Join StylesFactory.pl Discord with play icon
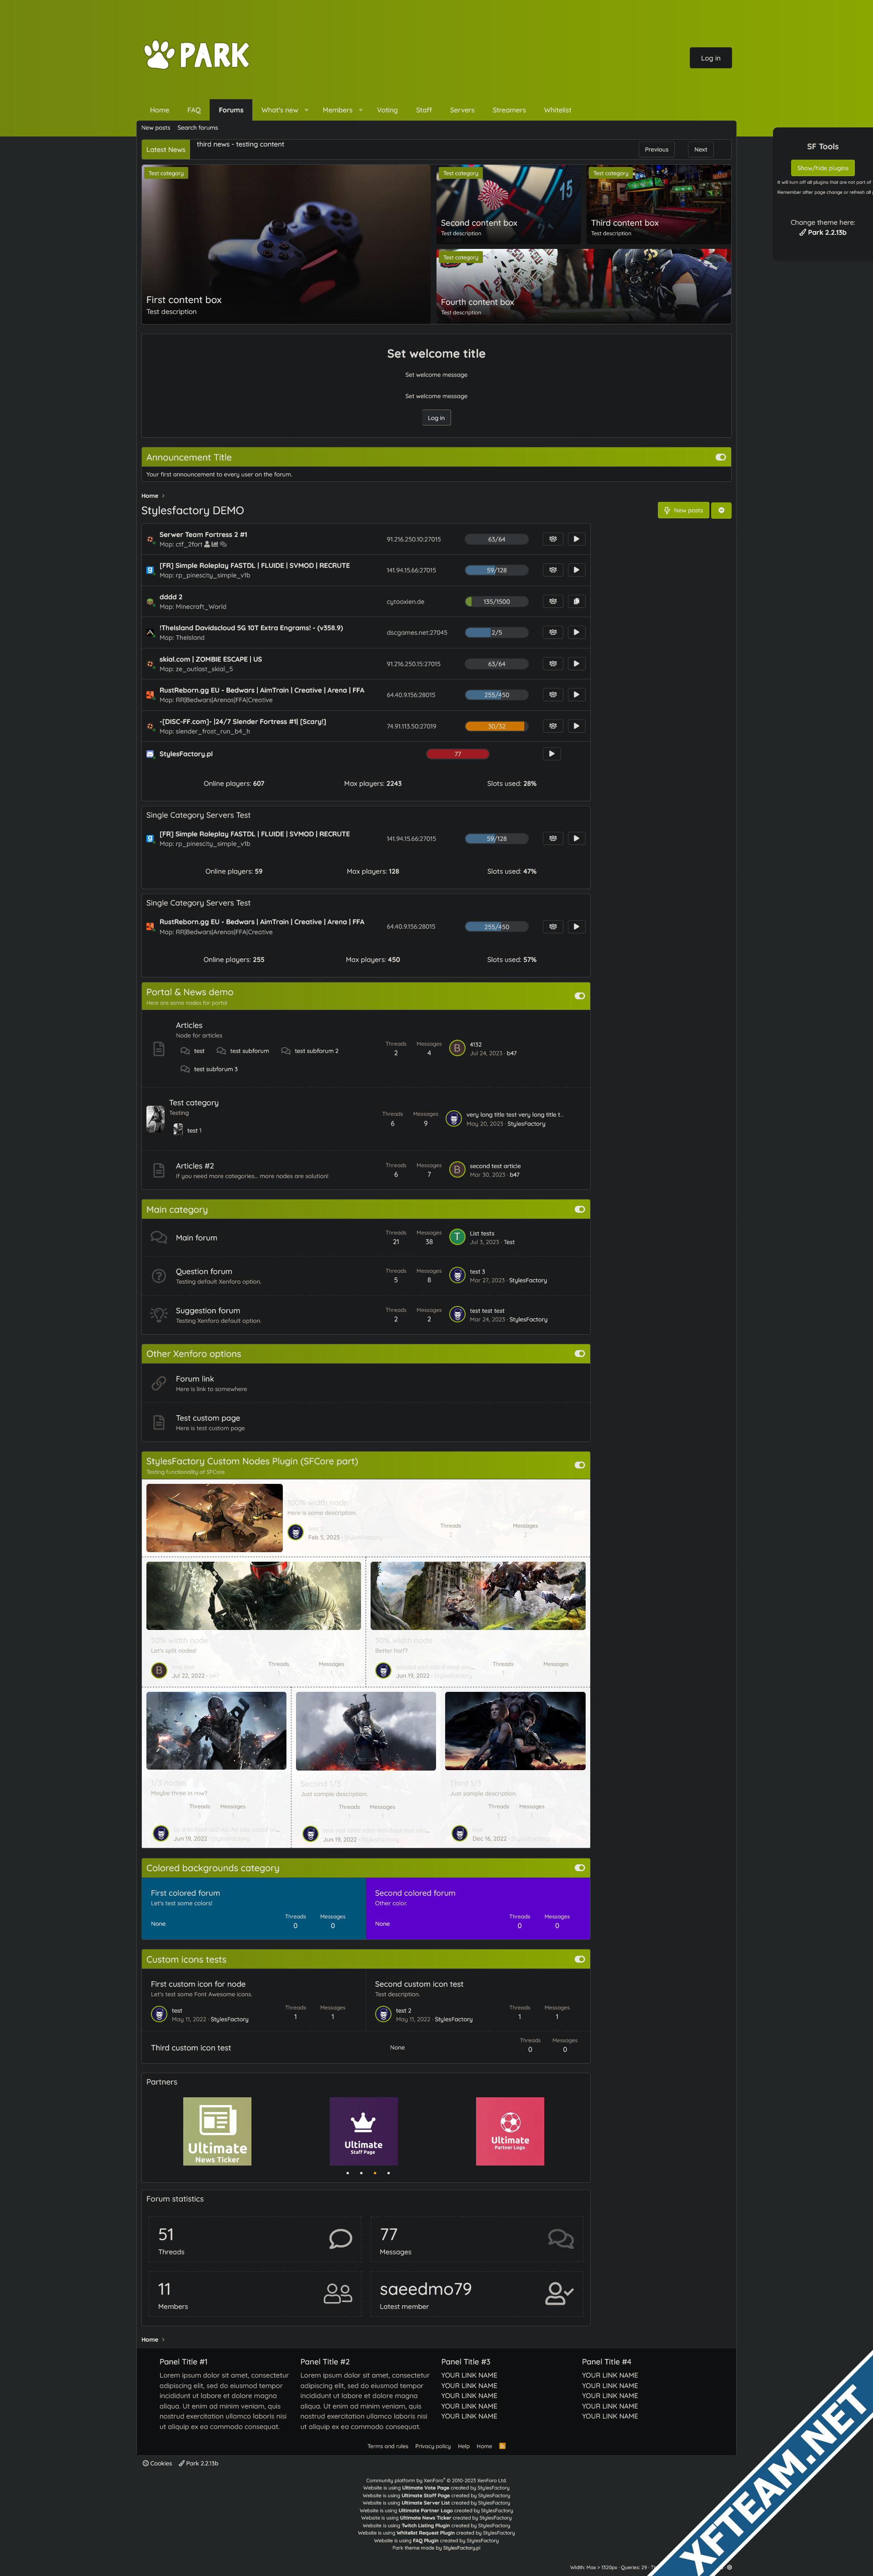The image size is (873, 2576). point(552,754)
